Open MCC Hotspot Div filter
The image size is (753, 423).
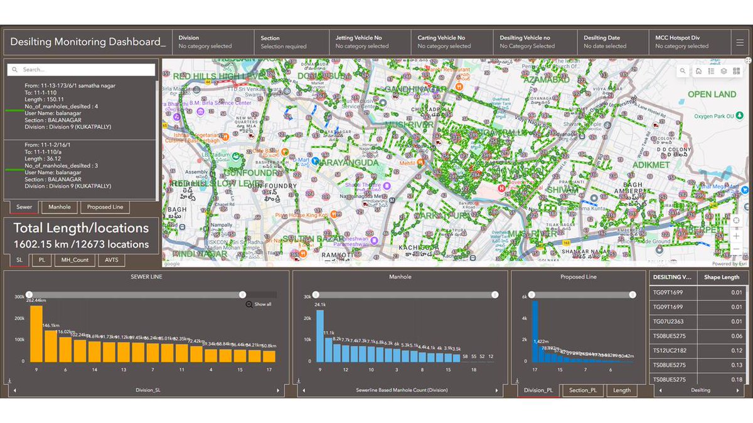coord(689,42)
